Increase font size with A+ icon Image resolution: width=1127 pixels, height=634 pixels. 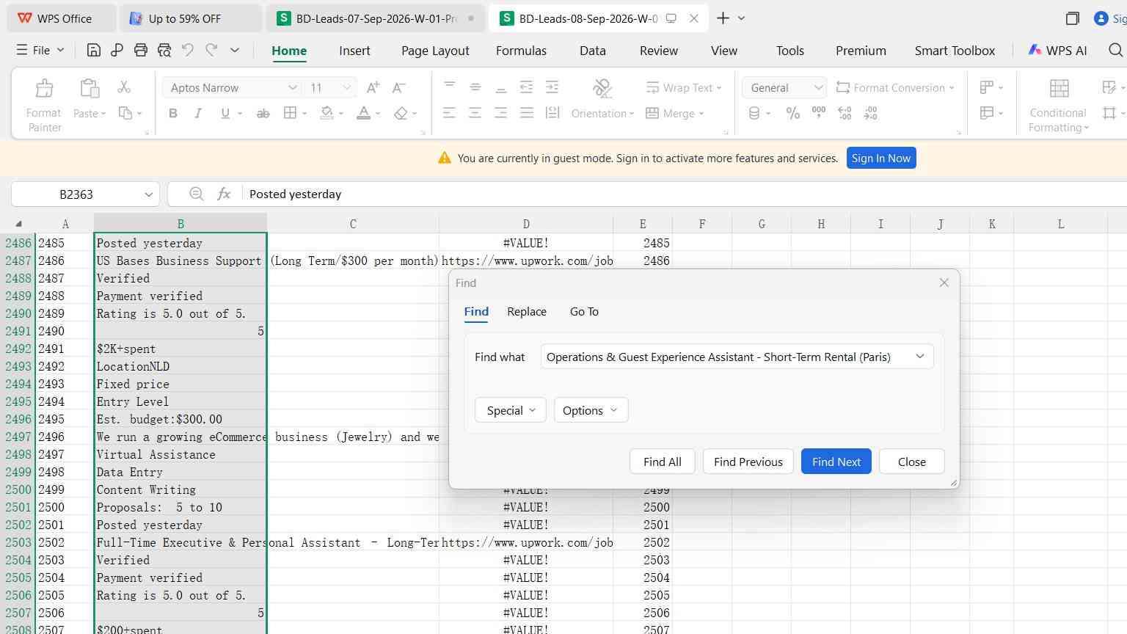373,87
